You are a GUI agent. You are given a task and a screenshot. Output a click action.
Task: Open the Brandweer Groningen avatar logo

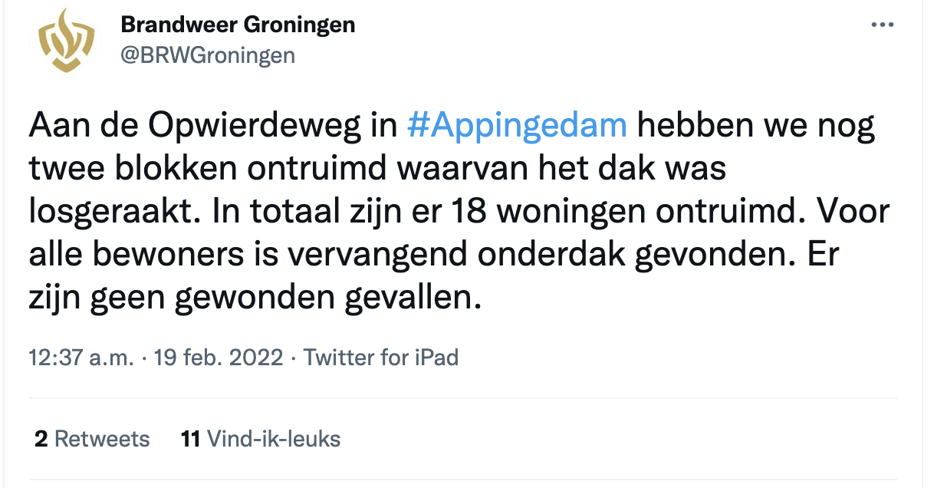point(66,45)
